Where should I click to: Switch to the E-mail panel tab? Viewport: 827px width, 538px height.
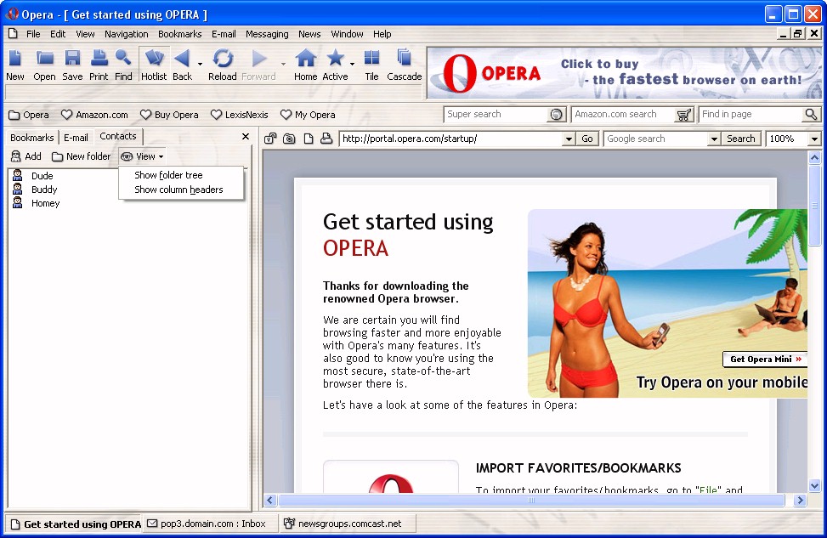76,137
